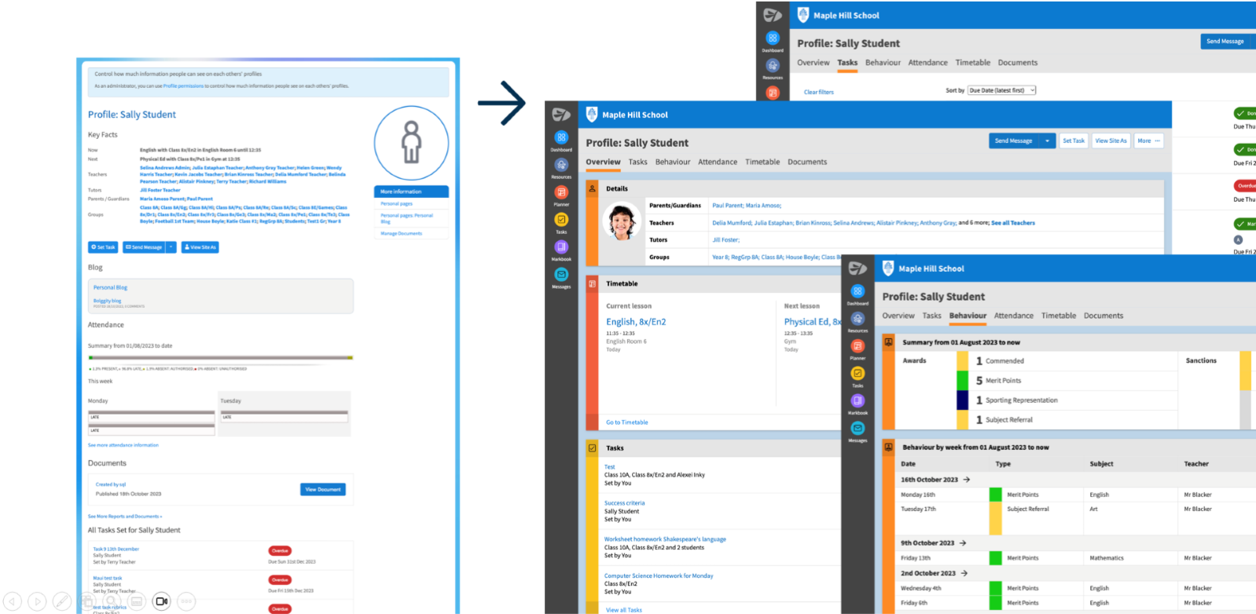Expand the 16th October 2023 week arrow

coord(967,480)
